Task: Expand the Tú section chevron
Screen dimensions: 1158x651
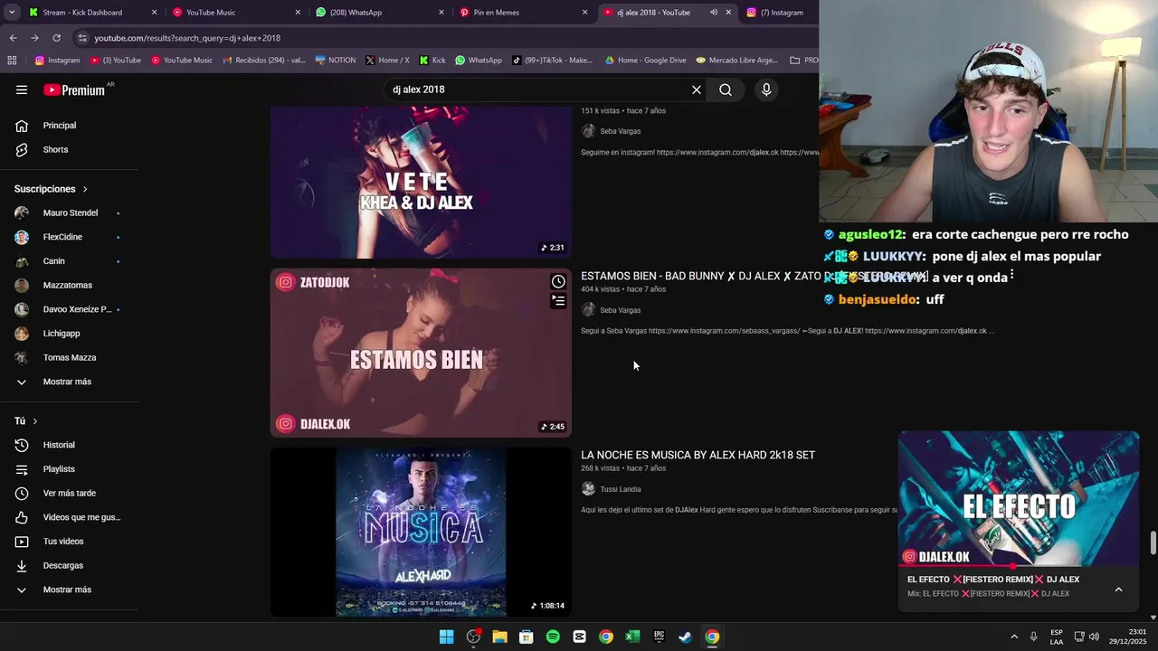Action: (35, 421)
